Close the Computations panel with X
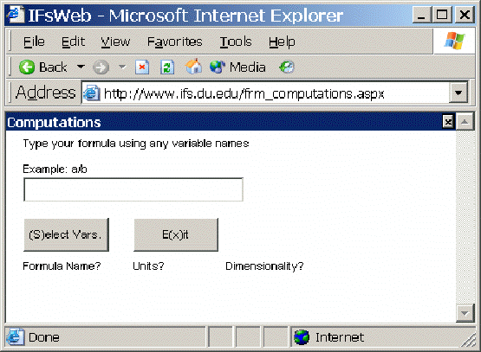Screen dimensions: 481x352 (x=448, y=122)
